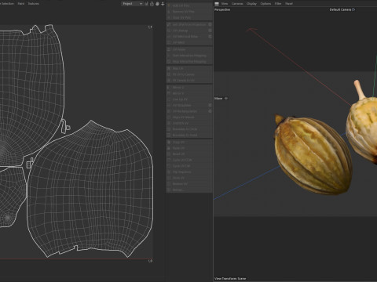Viewport: 377px width, 282px height.
Task: Click the Copy UV icon
Action: pyautogui.click(x=169, y=143)
